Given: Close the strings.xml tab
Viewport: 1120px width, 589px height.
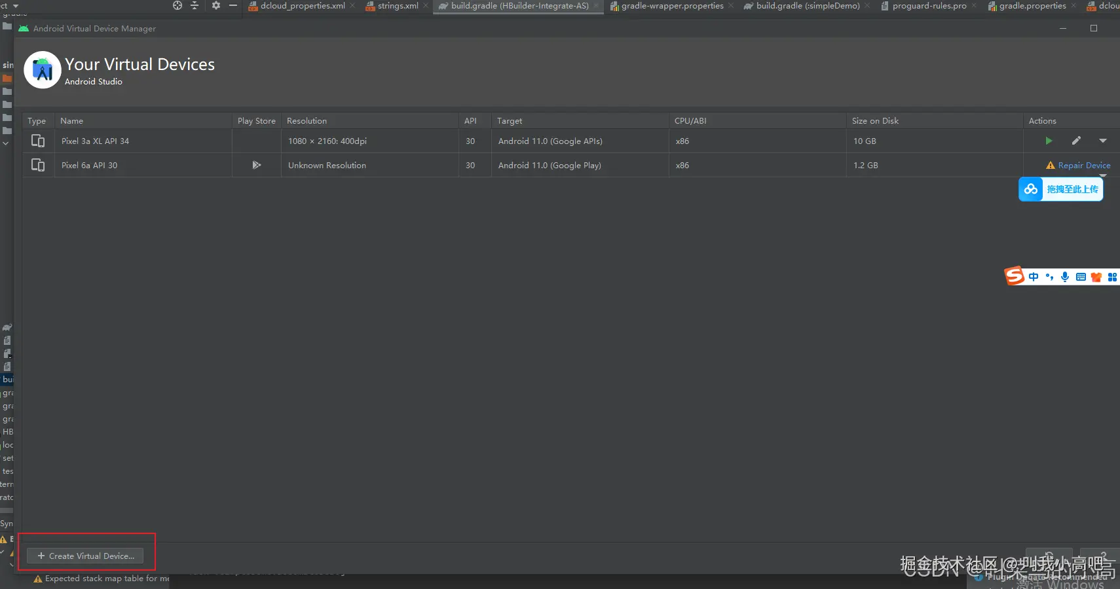Looking at the screenshot, I should pos(426,6).
